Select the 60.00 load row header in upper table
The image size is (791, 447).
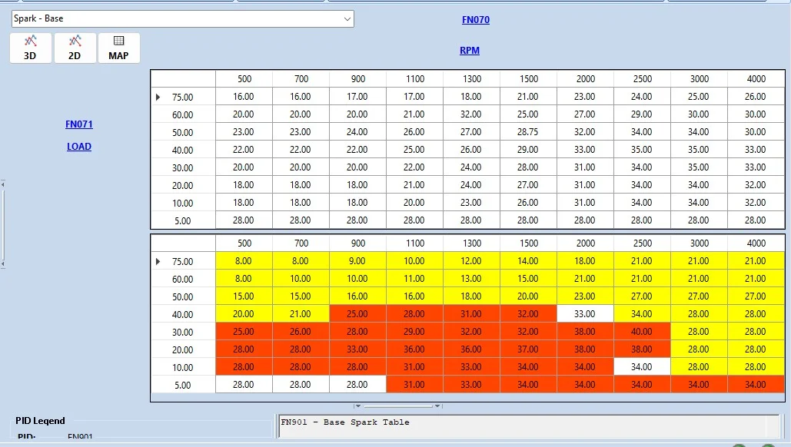pos(183,114)
